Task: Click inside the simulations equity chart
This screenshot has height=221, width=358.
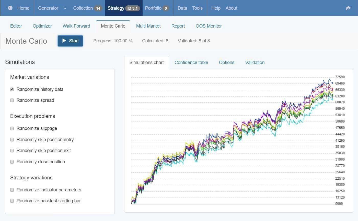Action: 233,140
